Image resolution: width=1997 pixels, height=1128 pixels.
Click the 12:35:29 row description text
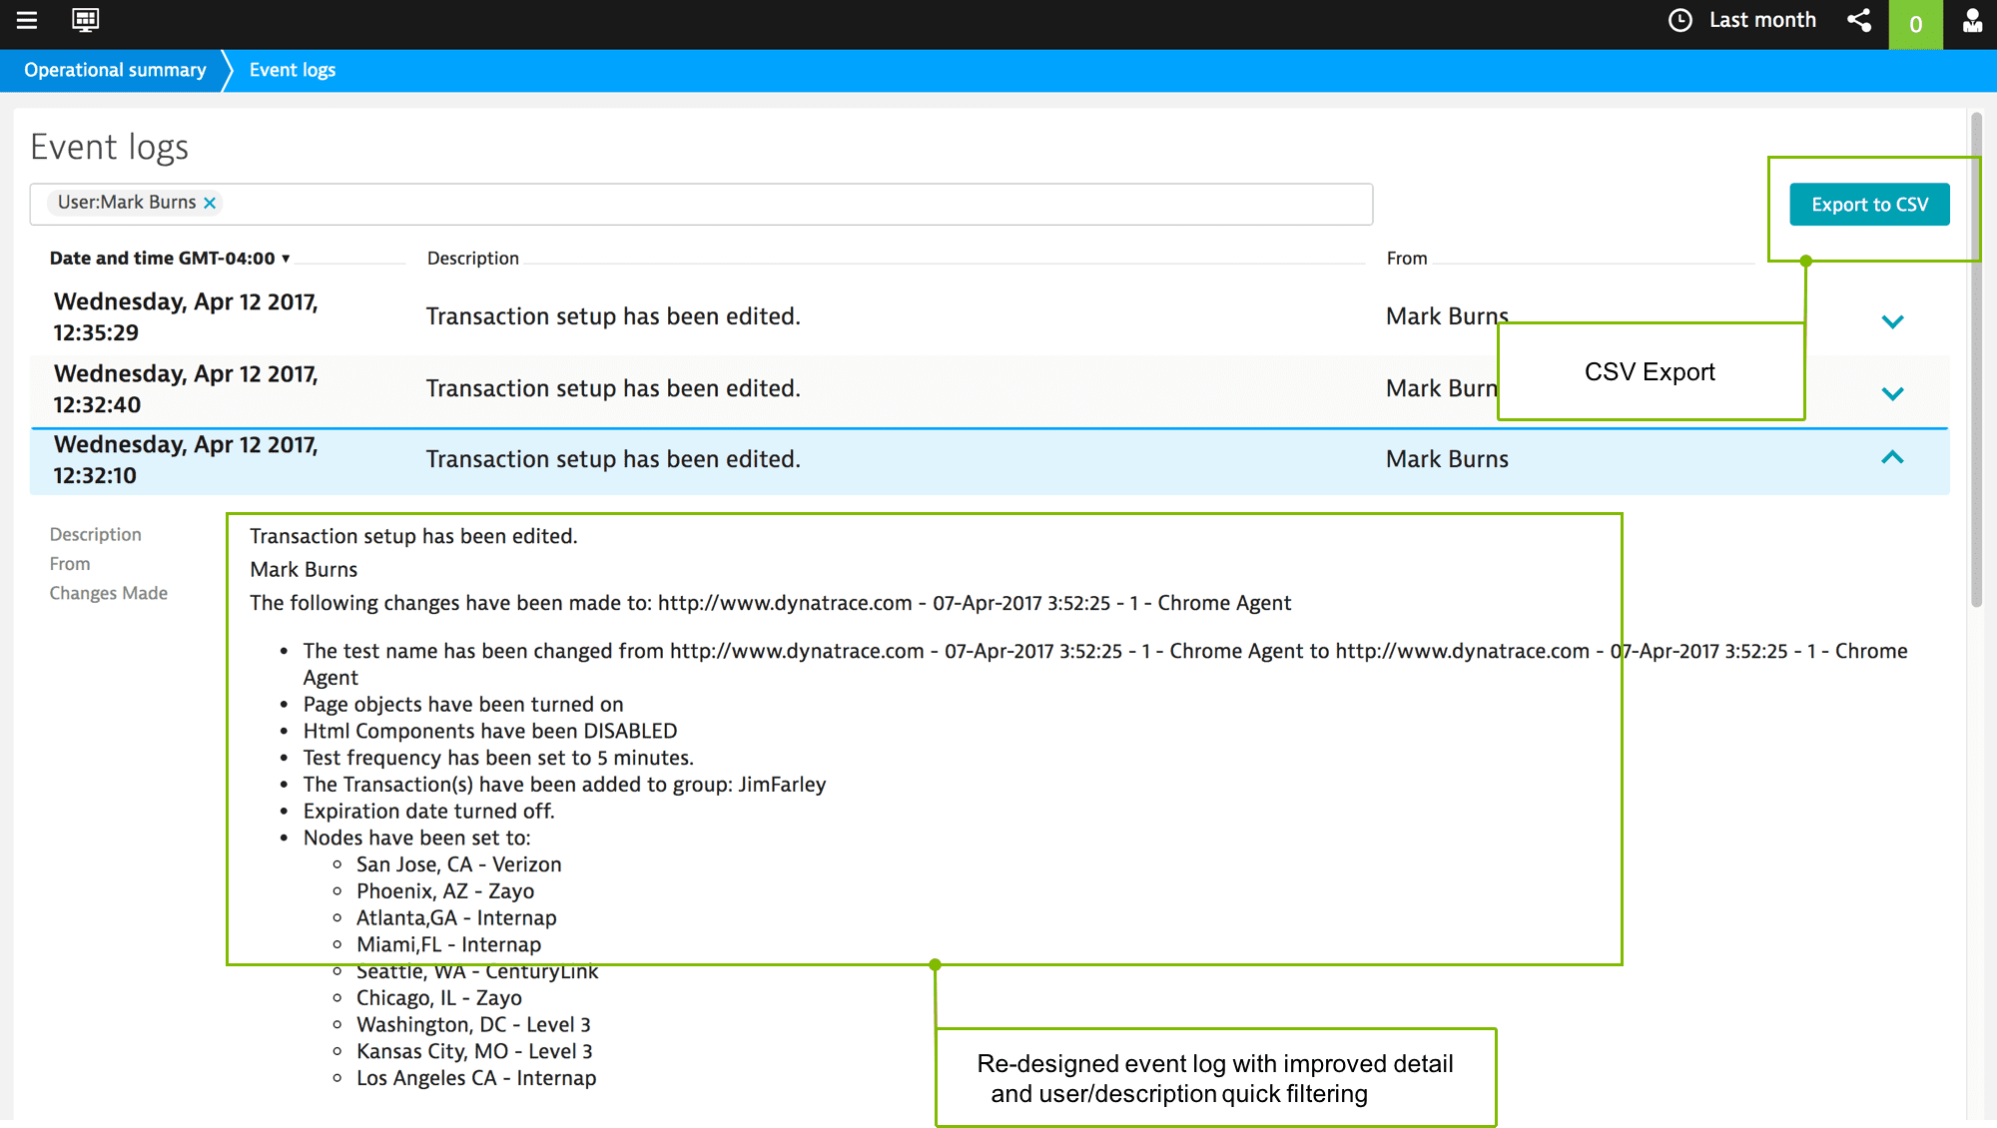coord(613,316)
